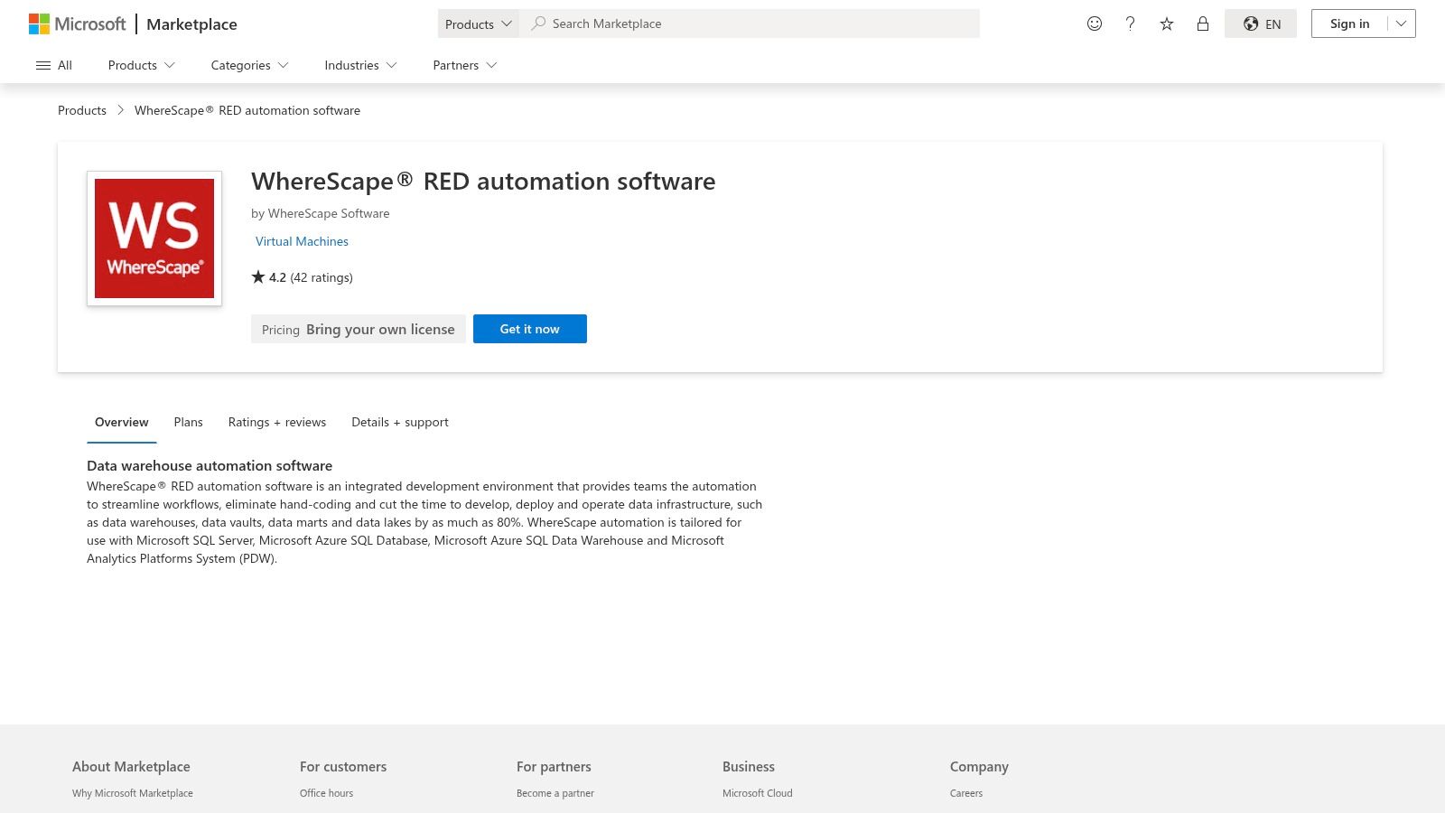Switch to the Plans tab
Image resolution: width=1445 pixels, height=813 pixels.
[x=188, y=422]
